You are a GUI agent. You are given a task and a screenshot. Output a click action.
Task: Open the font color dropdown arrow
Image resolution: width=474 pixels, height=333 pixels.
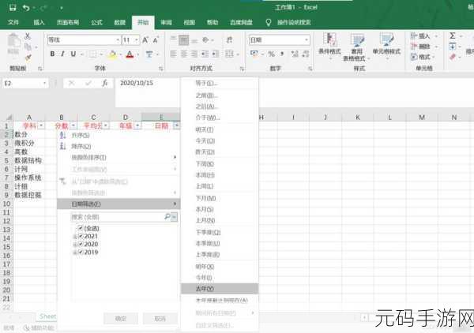tap(137, 54)
